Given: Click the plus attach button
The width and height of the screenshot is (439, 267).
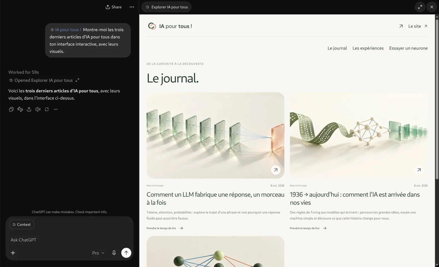Looking at the screenshot, I should click(x=13, y=253).
